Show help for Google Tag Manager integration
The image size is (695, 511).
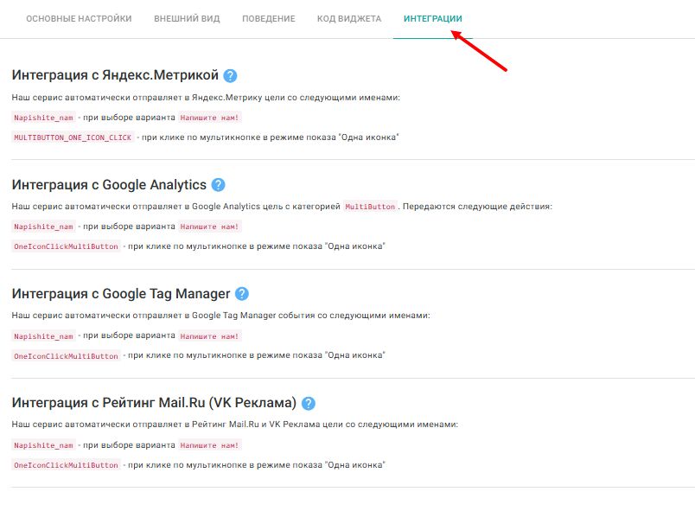pyautogui.click(x=242, y=294)
